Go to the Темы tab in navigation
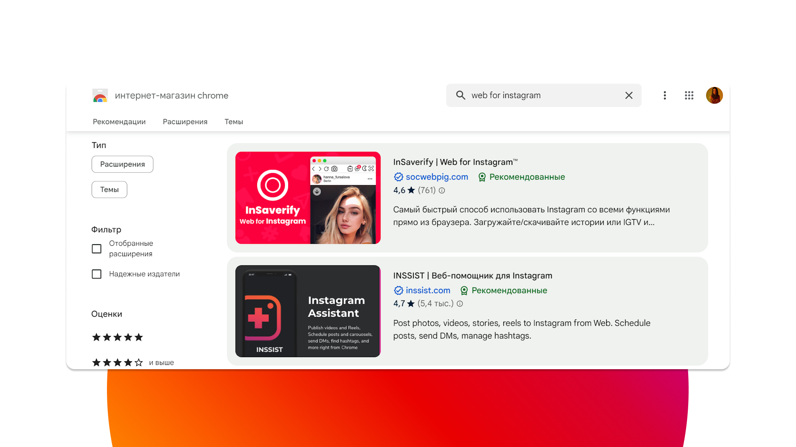The image size is (796, 447). pyautogui.click(x=233, y=122)
